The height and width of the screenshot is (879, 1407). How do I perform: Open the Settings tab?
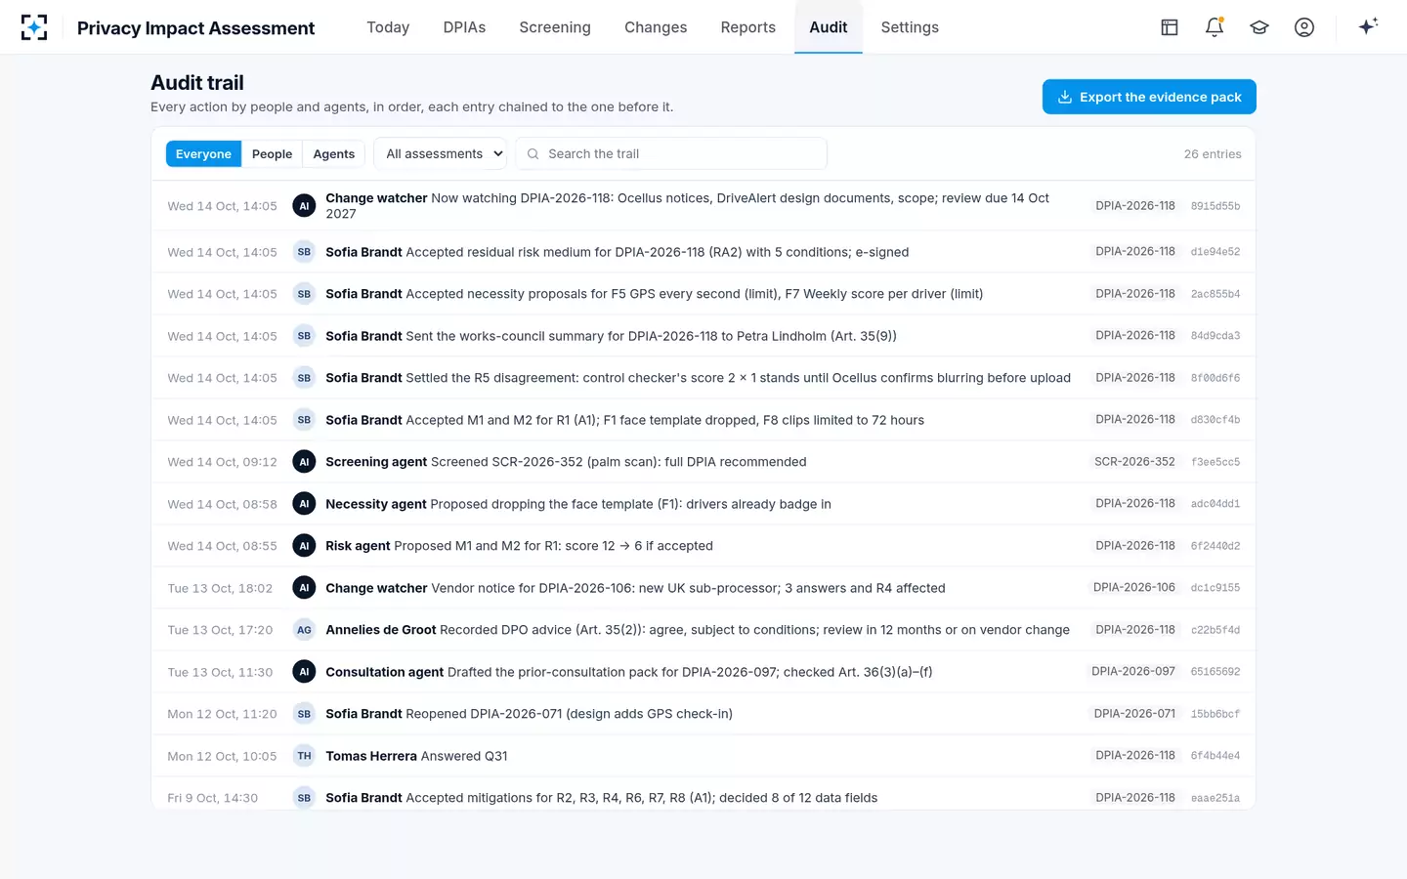click(910, 27)
